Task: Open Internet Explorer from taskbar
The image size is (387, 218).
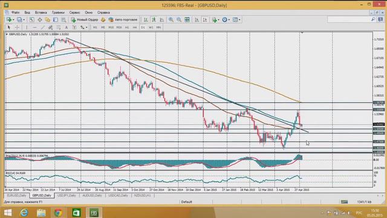Action: click(24, 213)
